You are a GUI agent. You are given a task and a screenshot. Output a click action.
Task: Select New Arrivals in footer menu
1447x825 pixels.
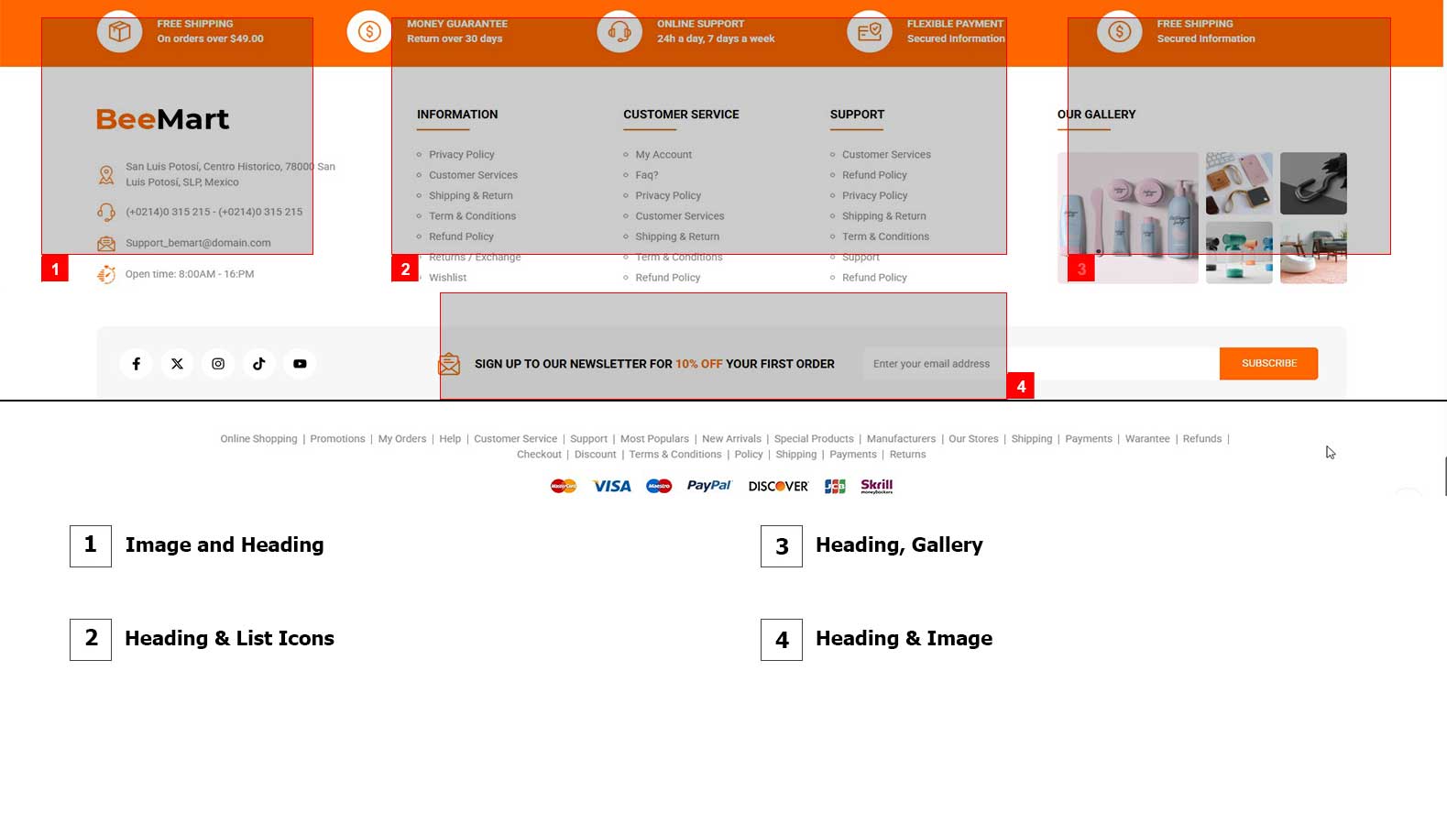tap(731, 439)
